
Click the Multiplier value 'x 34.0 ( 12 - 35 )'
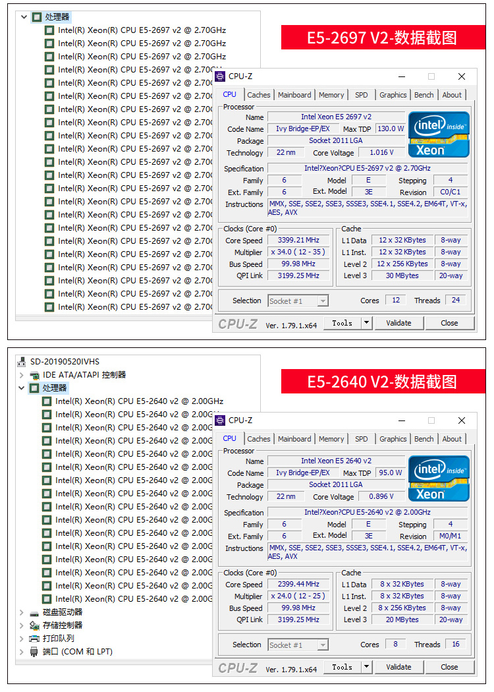298,252
